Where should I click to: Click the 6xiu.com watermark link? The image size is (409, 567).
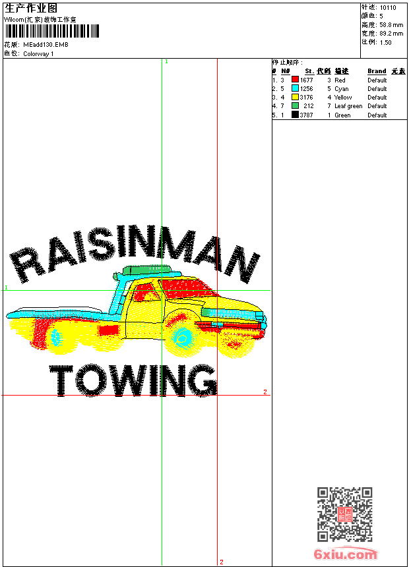click(x=345, y=554)
